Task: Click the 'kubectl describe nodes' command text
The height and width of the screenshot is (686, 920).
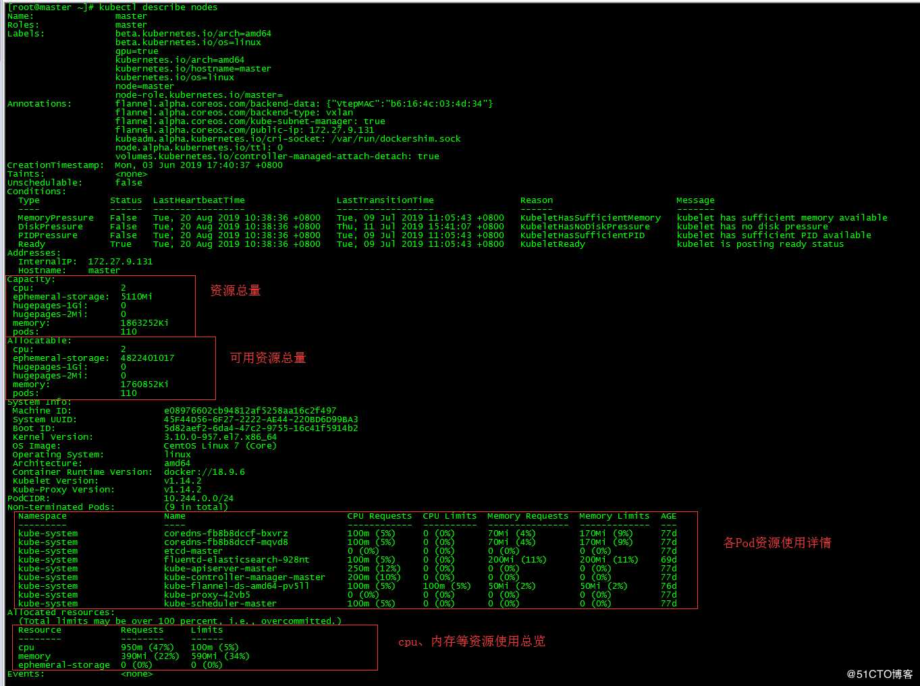Action: click(x=159, y=7)
